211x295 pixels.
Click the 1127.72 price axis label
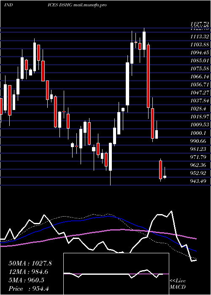[200, 24]
